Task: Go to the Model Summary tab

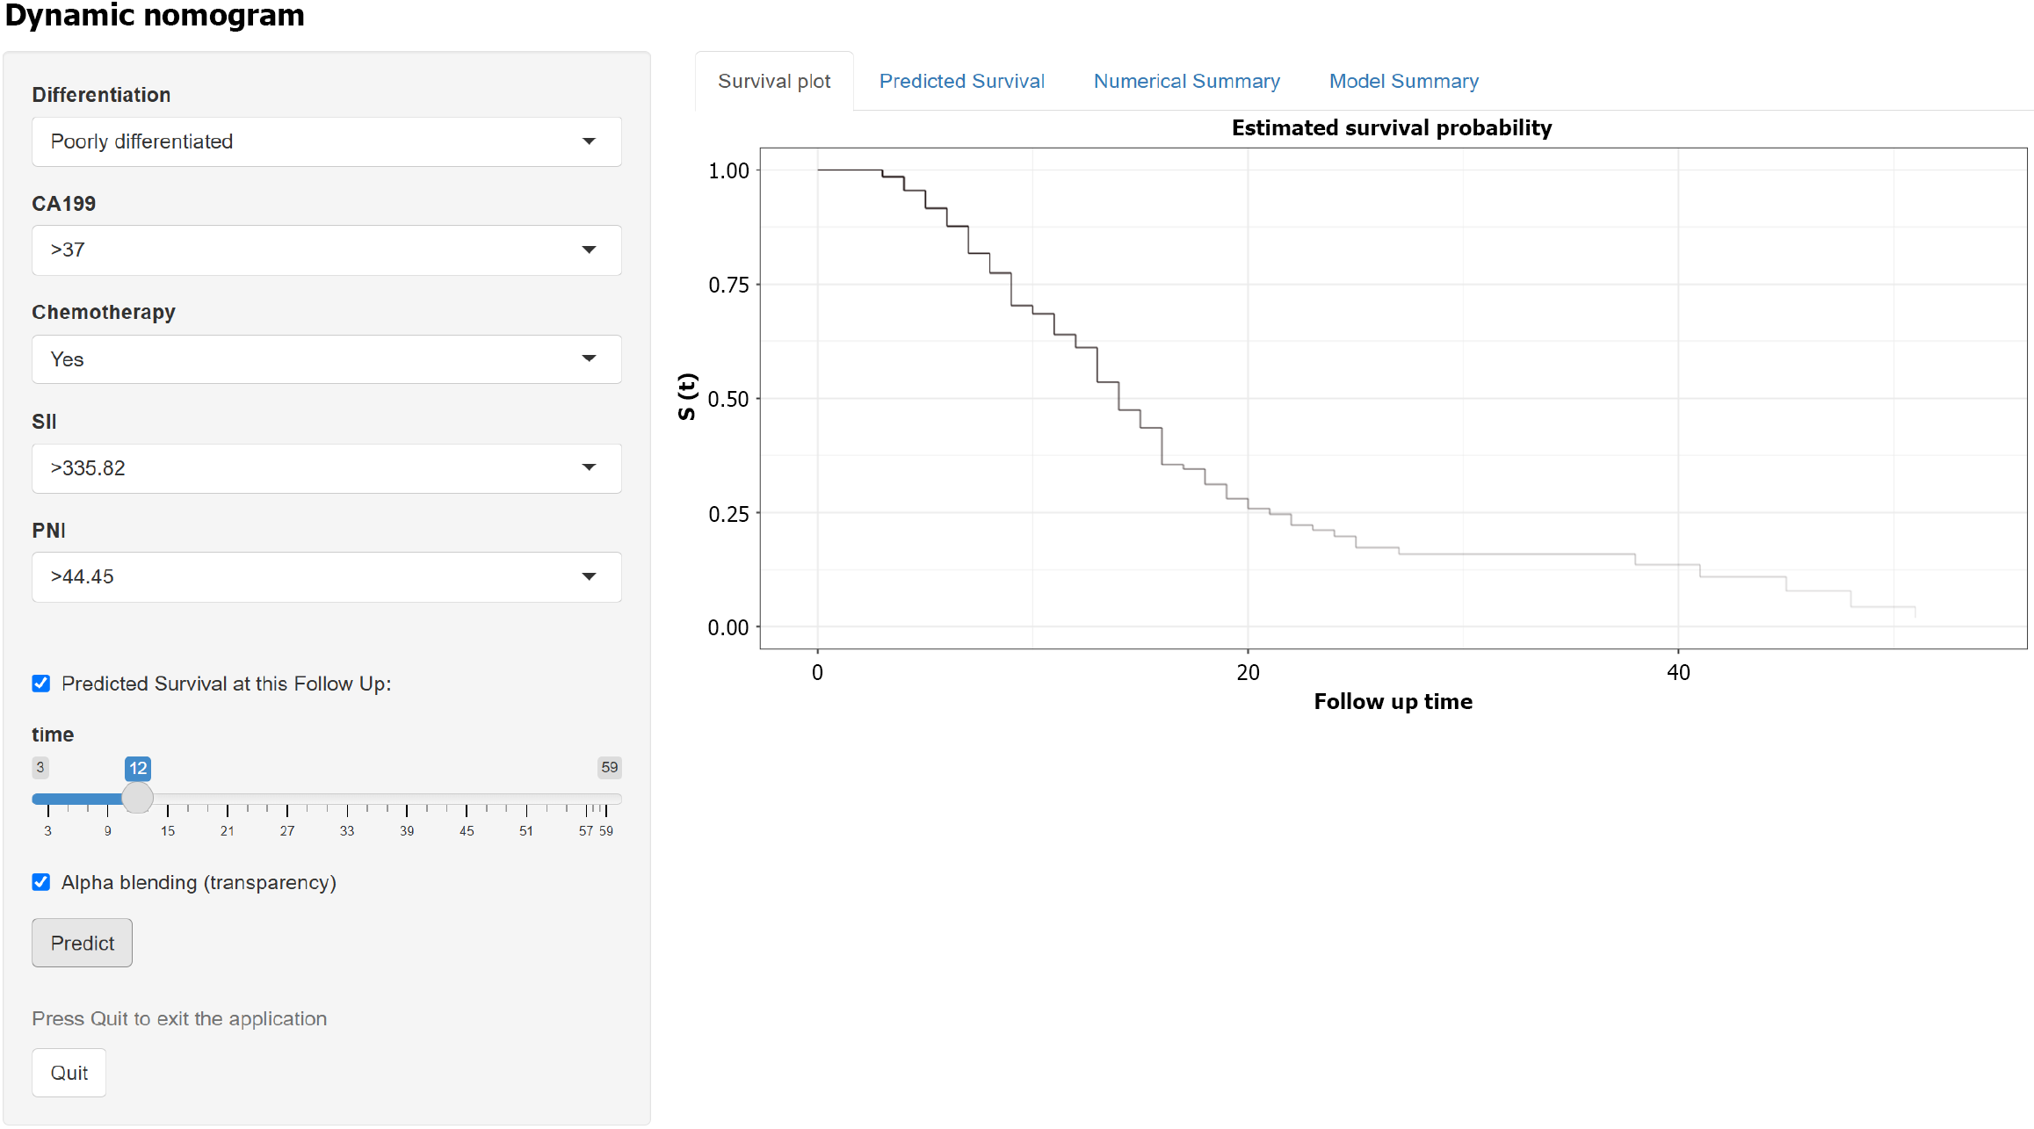Action: [1403, 81]
